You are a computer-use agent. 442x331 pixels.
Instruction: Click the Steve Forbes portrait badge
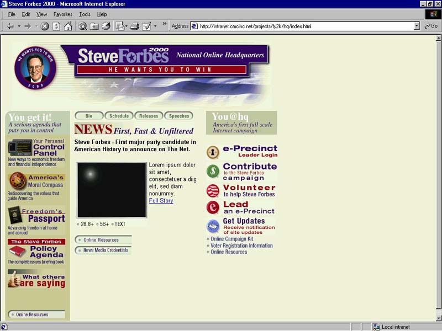tap(35, 68)
